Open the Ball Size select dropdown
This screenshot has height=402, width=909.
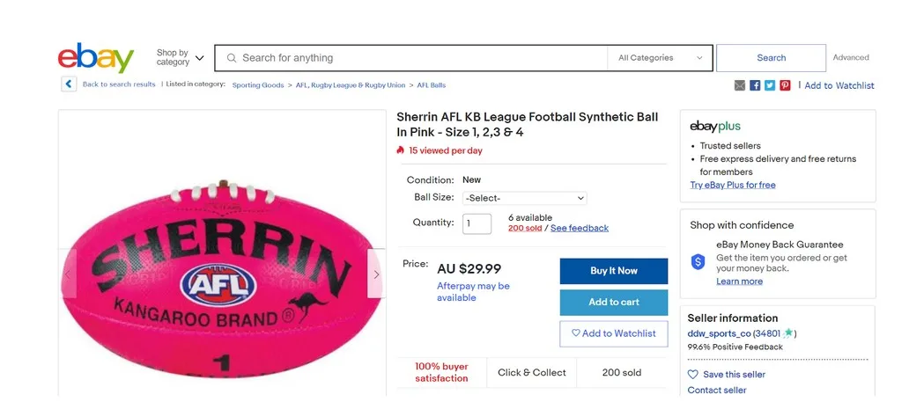pos(524,199)
